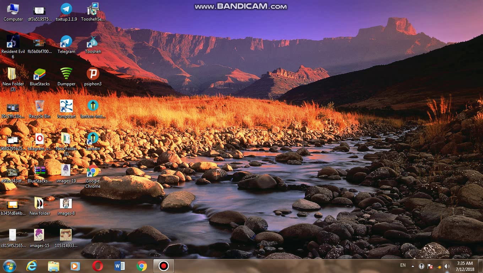Select the images-19 picture thumbnail
This screenshot has height=273, width=483.
click(x=66, y=172)
